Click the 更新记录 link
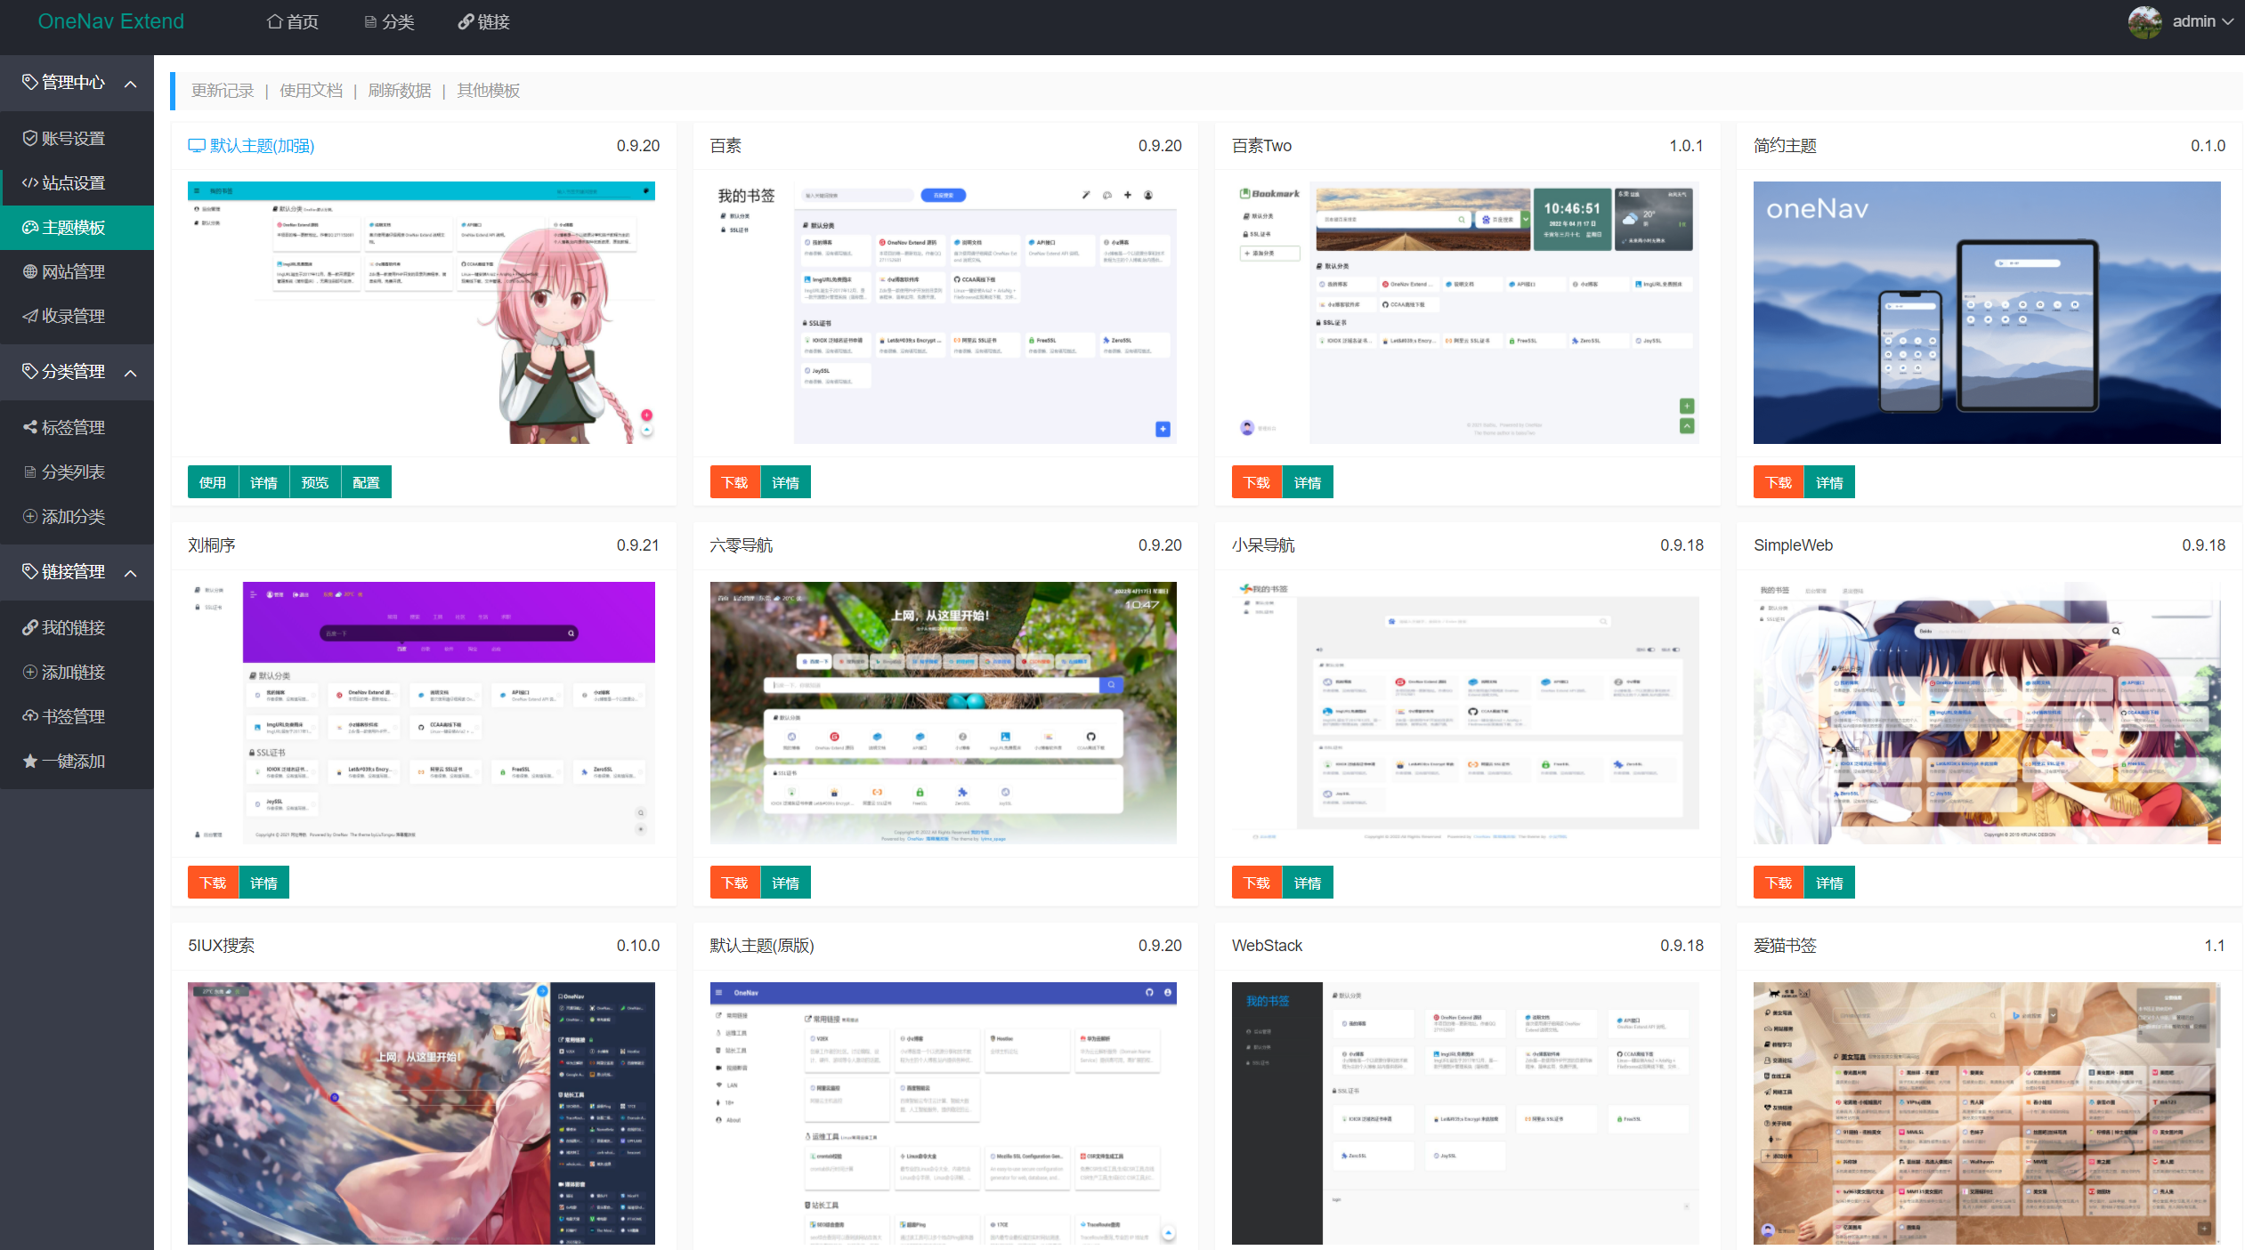This screenshot has width=2245, height=1250. pyautogui.click(x=223, y=91)
